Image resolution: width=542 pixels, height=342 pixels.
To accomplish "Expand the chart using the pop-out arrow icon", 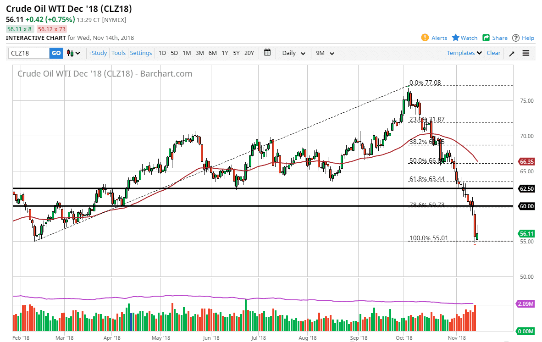I will (x=511, y=53).
